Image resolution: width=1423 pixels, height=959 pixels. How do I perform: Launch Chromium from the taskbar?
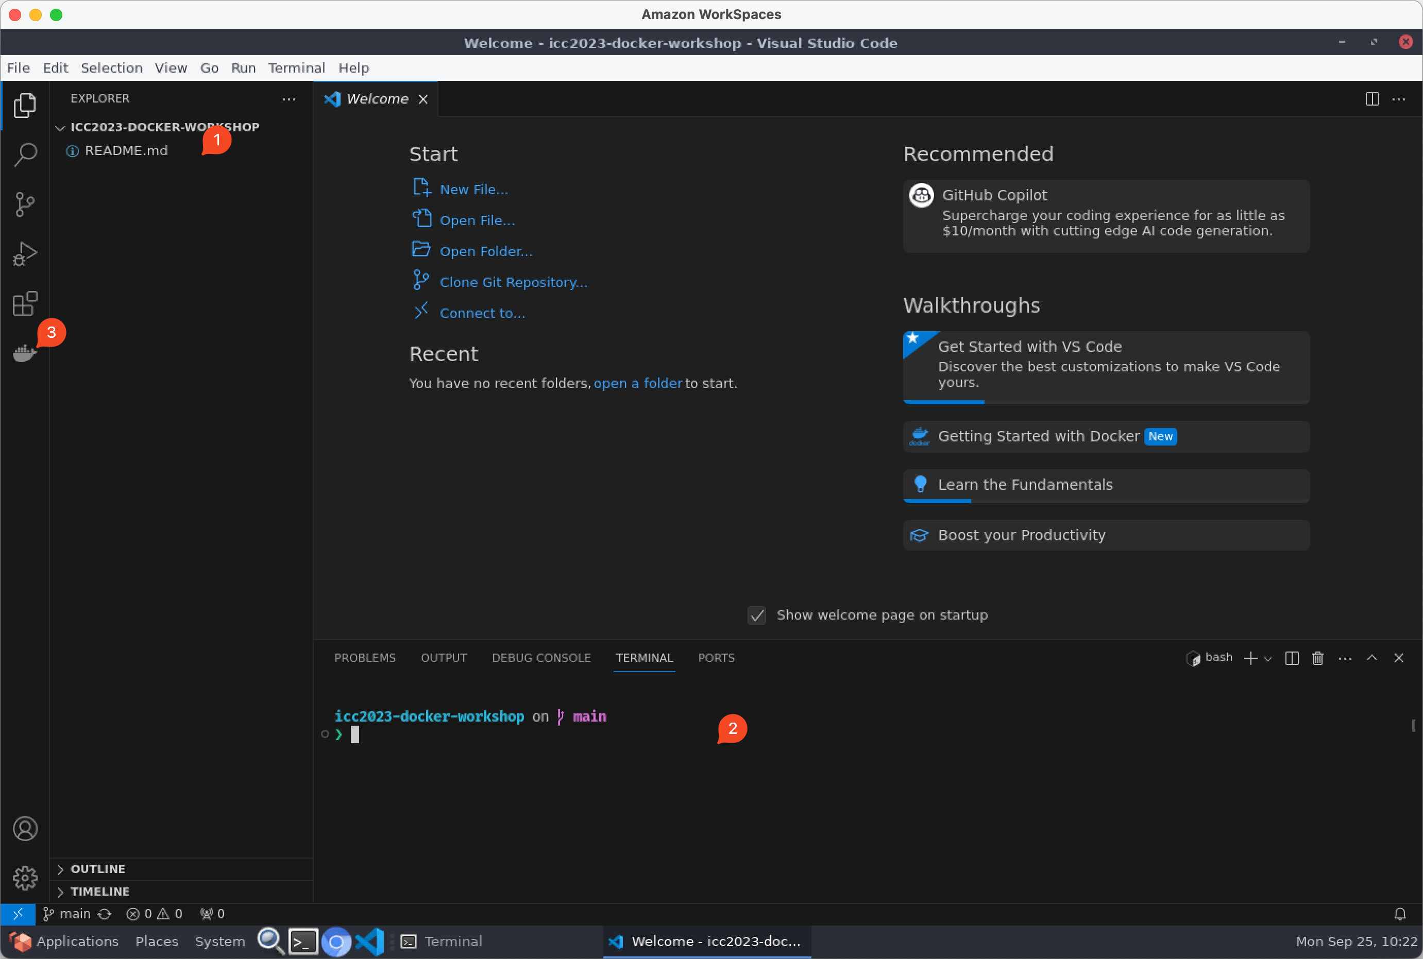point(336,942)
